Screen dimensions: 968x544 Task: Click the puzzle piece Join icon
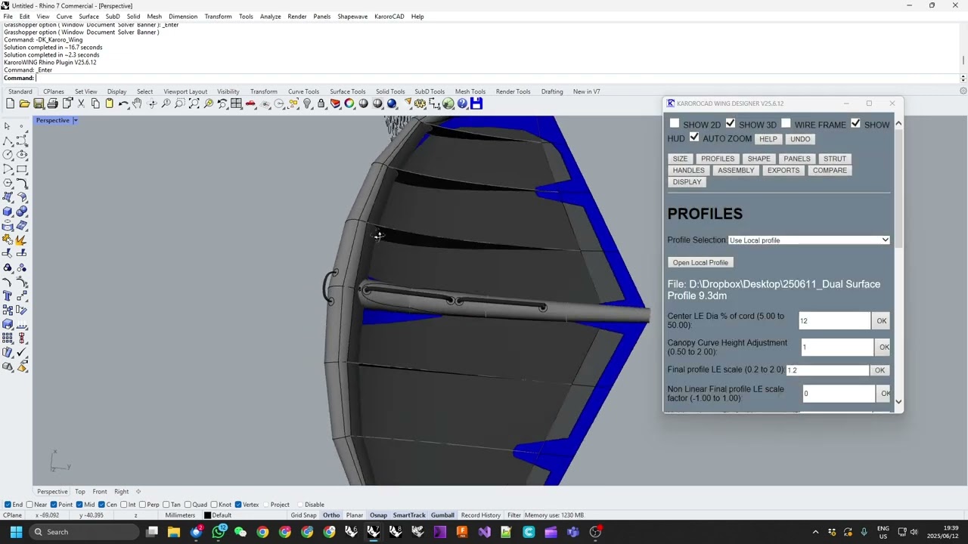(8, 240)
